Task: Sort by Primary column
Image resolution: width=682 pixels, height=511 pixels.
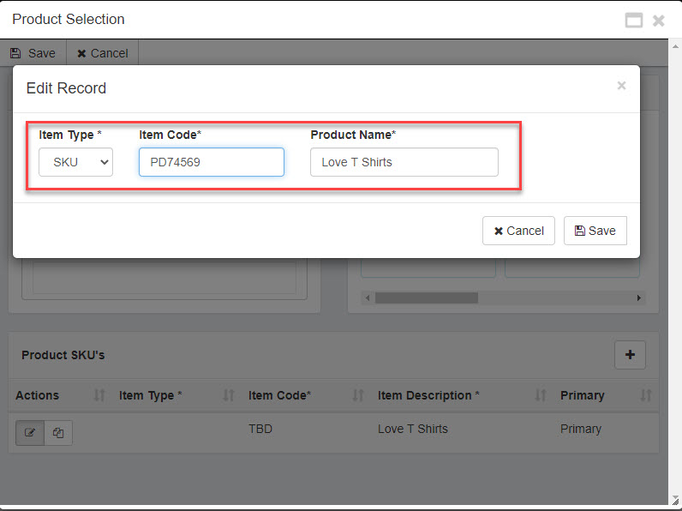Action: [x=645, y=395]
